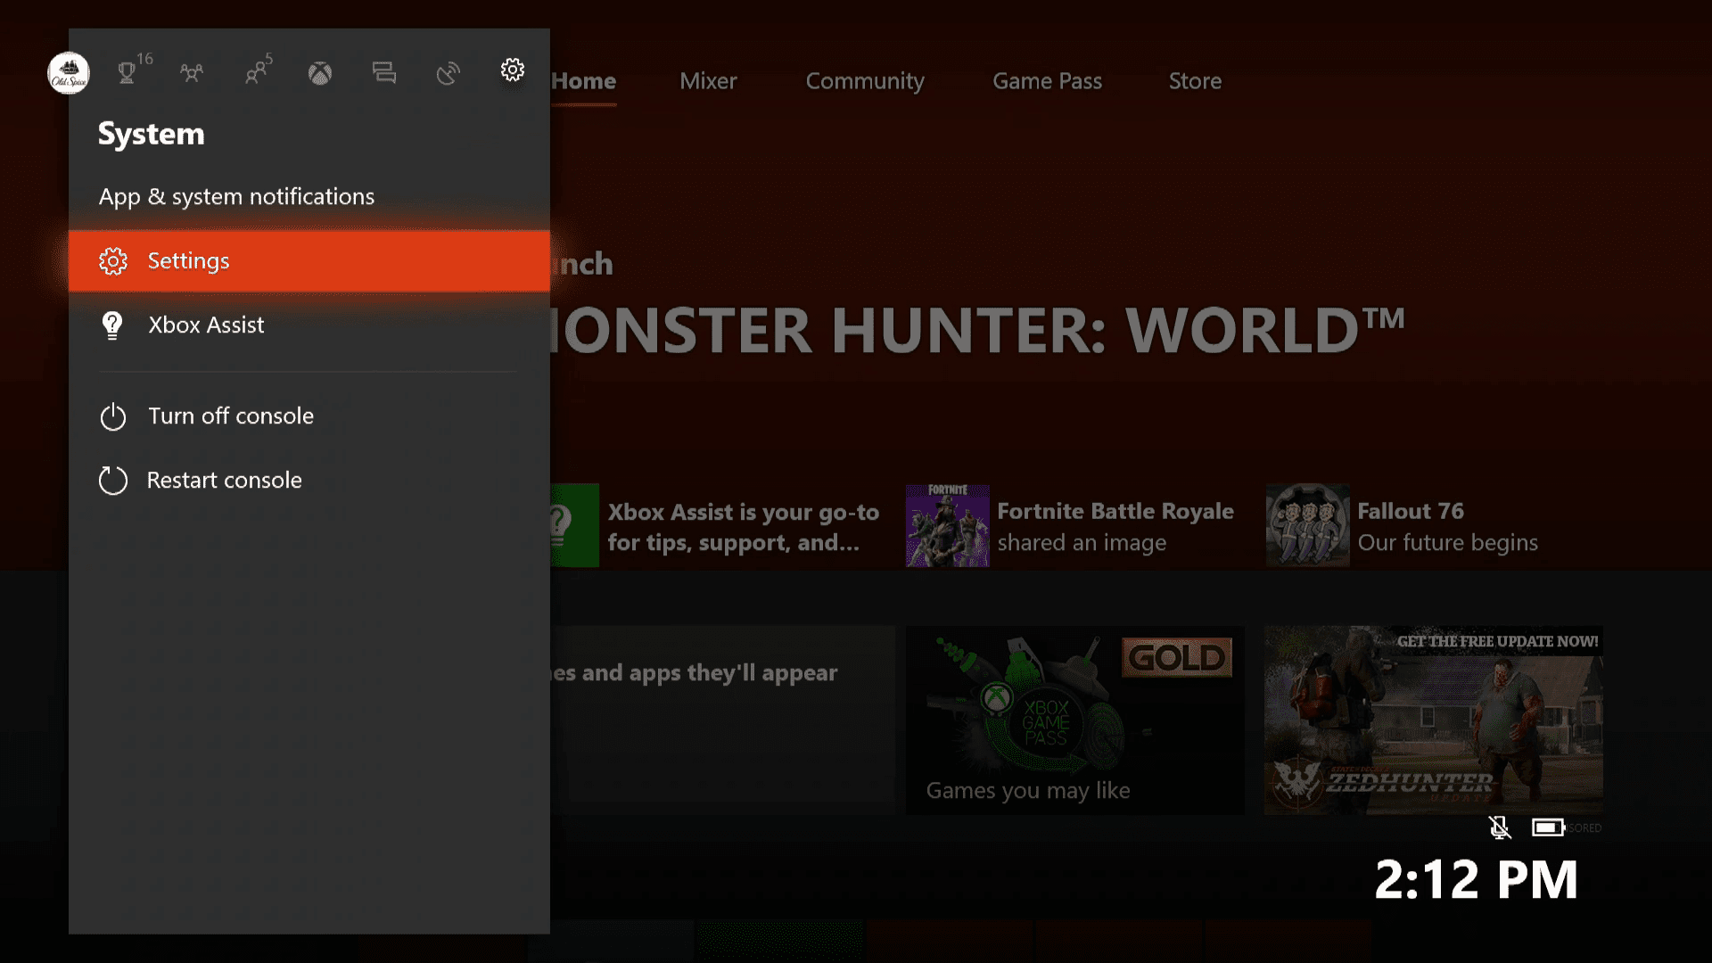Navigate to the Home tab
Viewport: 1712px width, 963px height.
(584, 80)
